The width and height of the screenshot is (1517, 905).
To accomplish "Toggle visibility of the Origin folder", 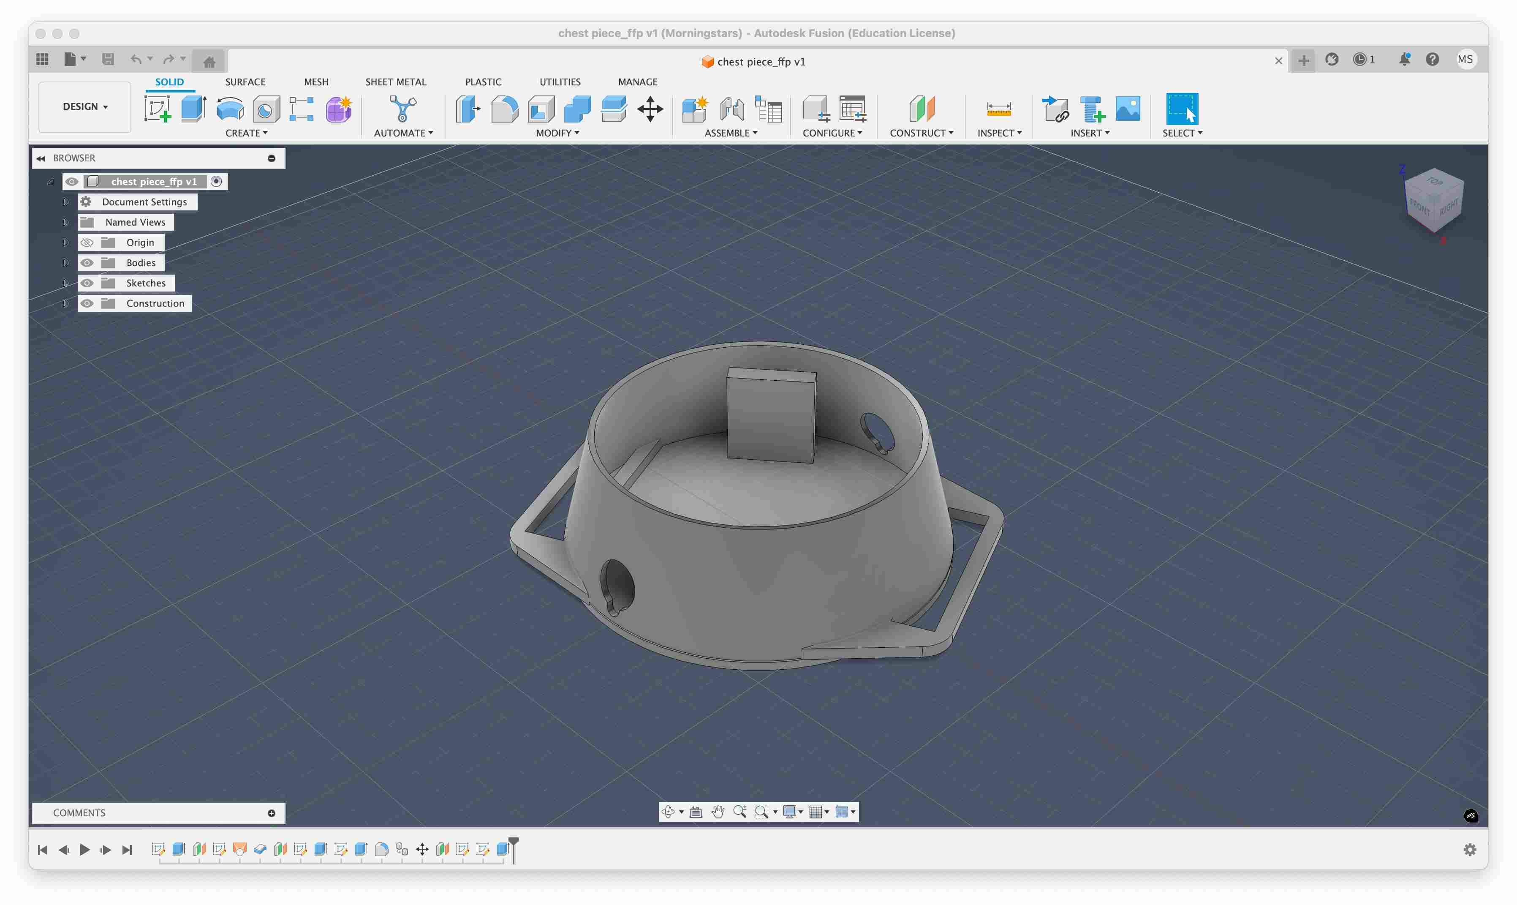I will click(87, 243).
